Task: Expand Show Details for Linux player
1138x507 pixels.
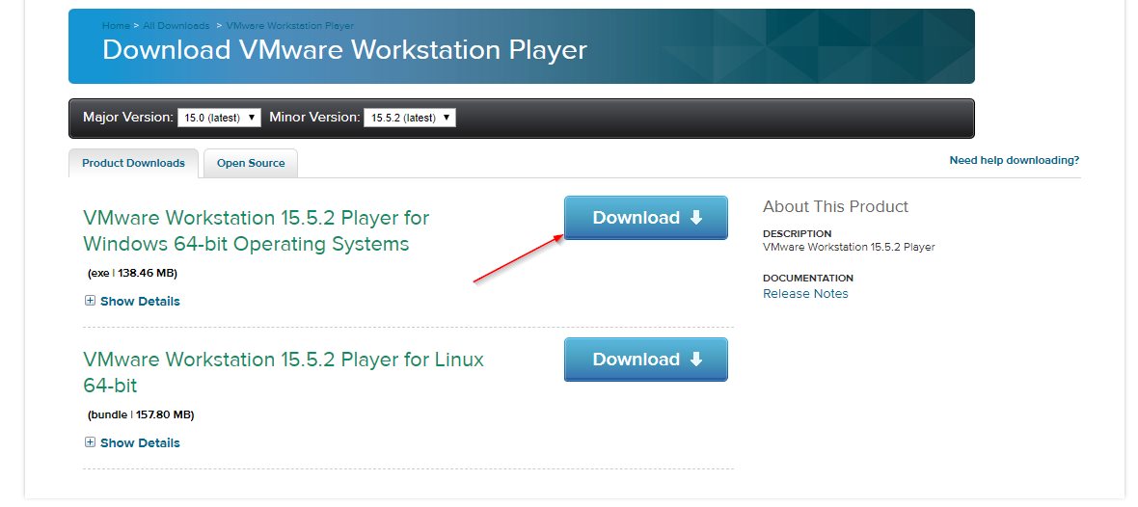Action: pyautogui.click(x=140, y=442)
